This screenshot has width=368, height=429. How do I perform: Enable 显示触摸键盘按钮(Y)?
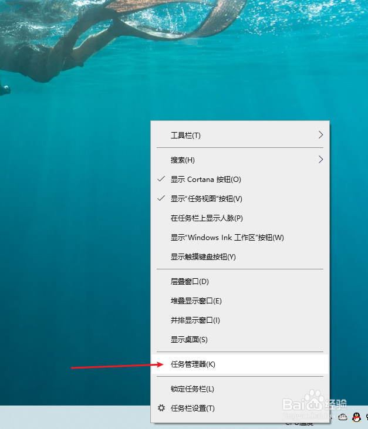click(x=240, y=257)
